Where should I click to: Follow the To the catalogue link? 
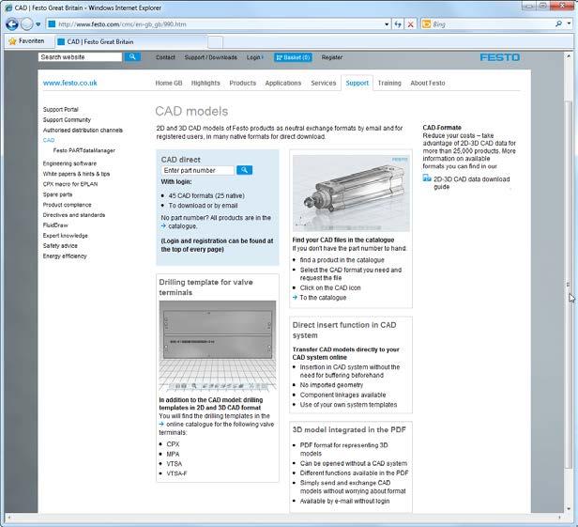click(323, 298)
